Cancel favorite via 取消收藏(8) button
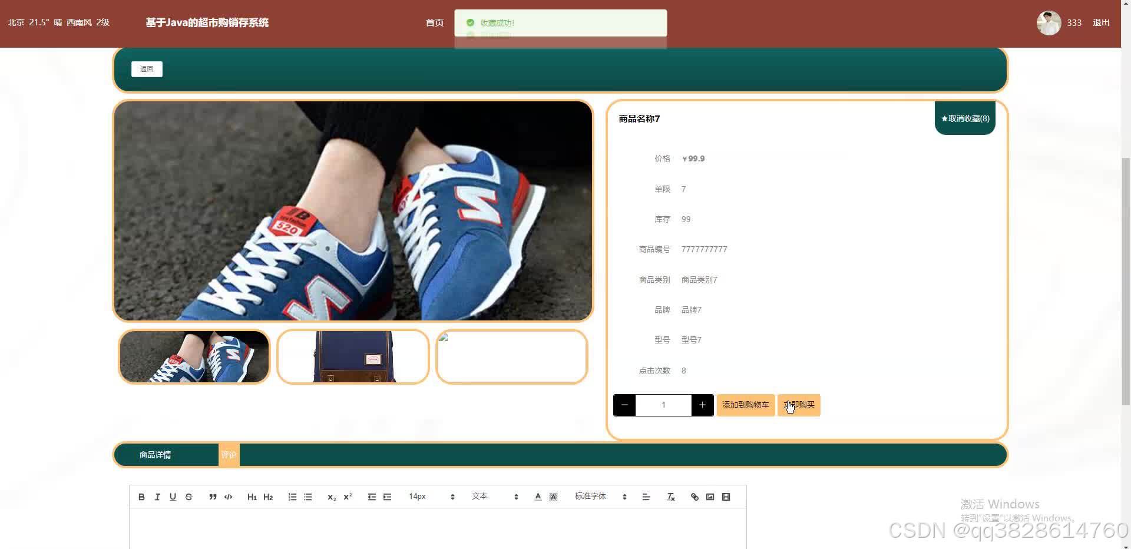The height and width of the screenshot is (549, 1131). (965, 118)
